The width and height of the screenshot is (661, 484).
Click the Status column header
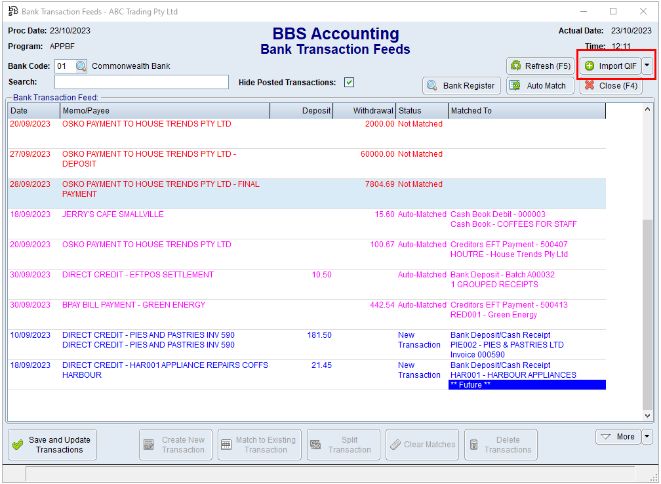(x=422, y=111)
